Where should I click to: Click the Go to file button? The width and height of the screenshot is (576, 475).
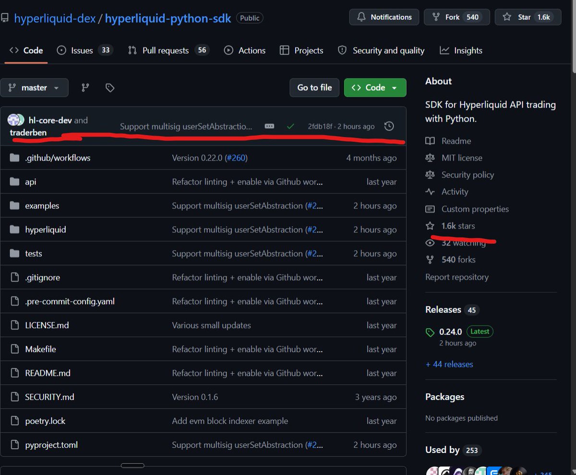coord(314,87)
